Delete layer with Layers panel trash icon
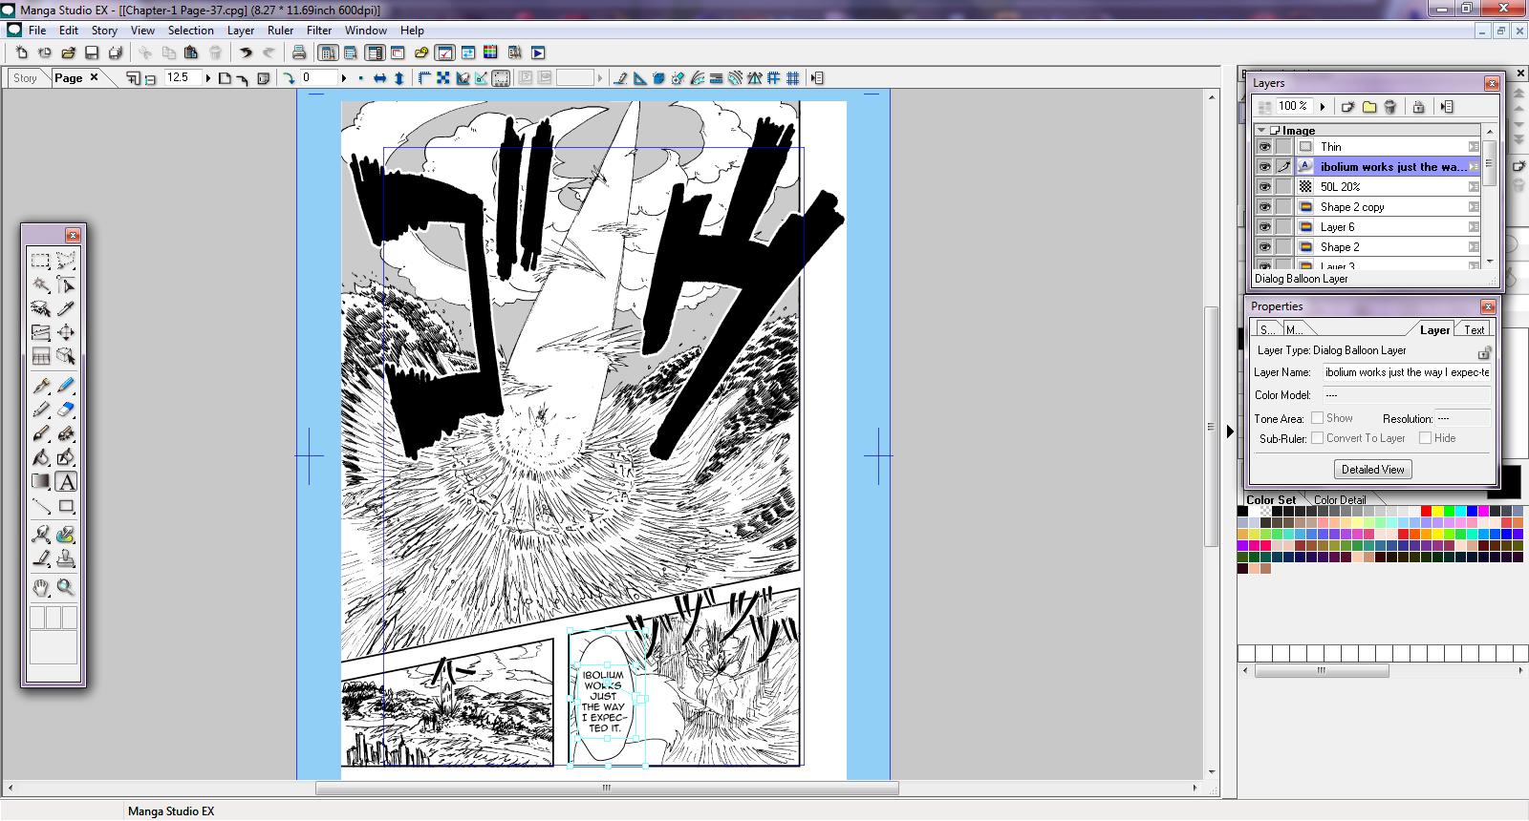This screenshot has width=1529, height=821. tap(1390, 107)
